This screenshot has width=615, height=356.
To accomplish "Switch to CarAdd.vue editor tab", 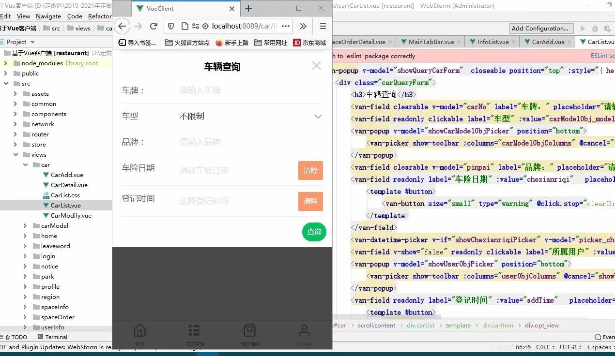I will pyautogui.click(x=547, y=42).
